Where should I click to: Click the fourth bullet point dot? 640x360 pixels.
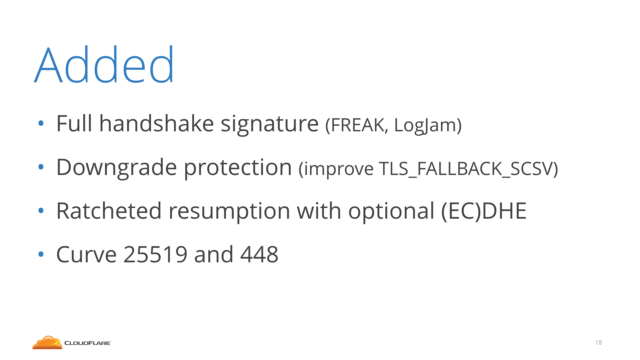41,254
